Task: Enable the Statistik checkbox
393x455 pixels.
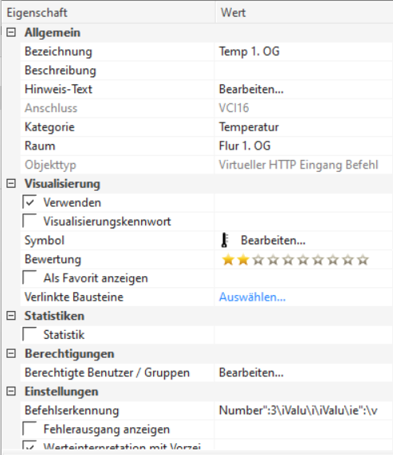Action: coord(29,334)
